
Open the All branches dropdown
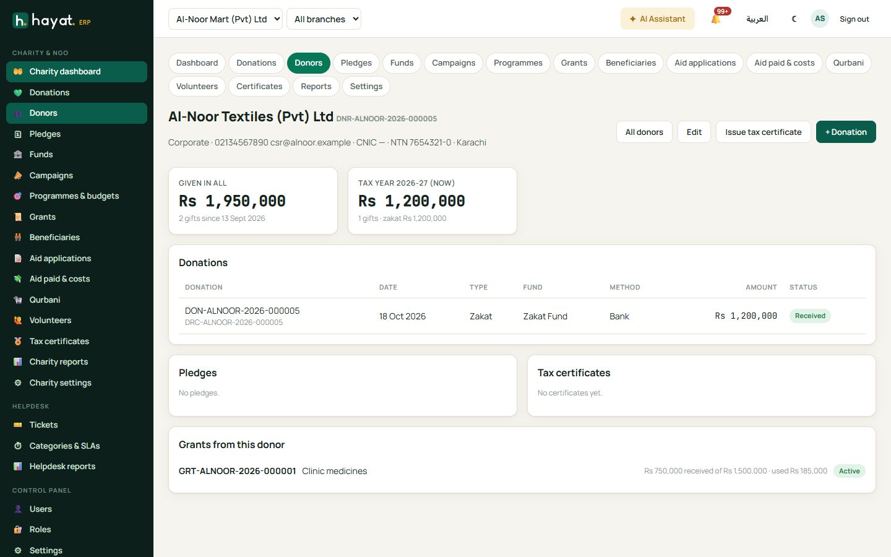click(x=324, y=19)
